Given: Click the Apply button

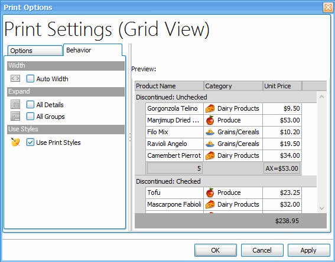Looking at the screenshot, I should point(309,250).
